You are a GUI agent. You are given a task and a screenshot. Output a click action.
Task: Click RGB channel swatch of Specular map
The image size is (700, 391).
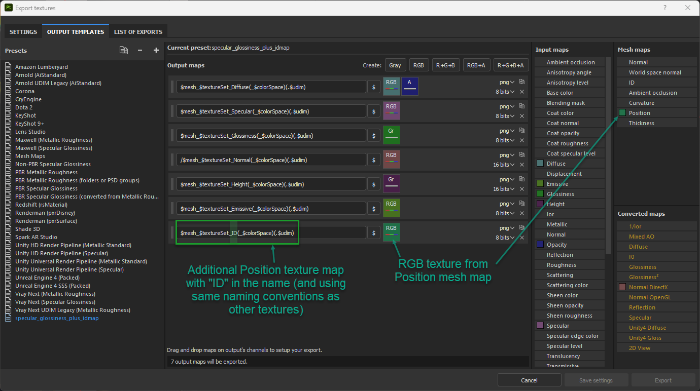click(x=391, y=111)
